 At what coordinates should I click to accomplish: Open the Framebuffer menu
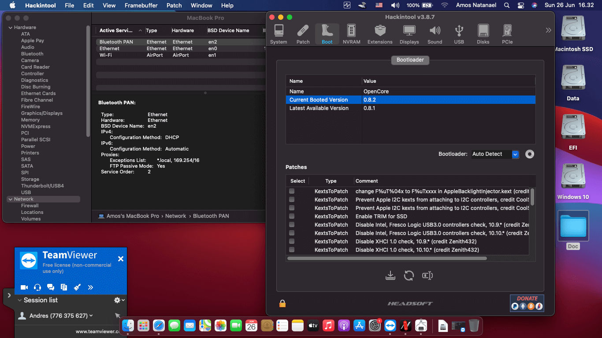[x=142, y=5]
